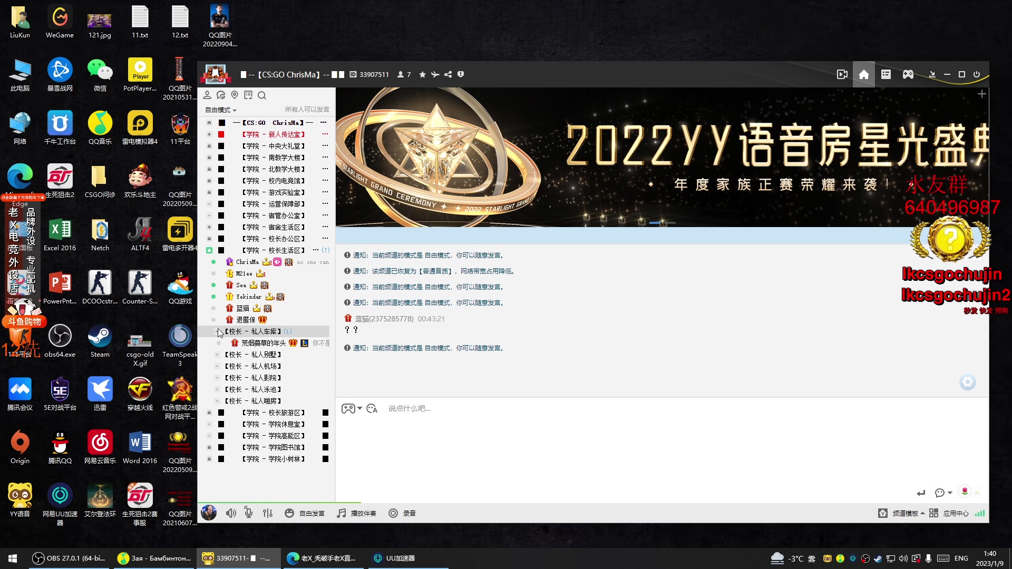Open the member list icon in YY sidebar
The height and width of the screenshot is (569, 1012).
pyautogui.click(x=207, y=95)
